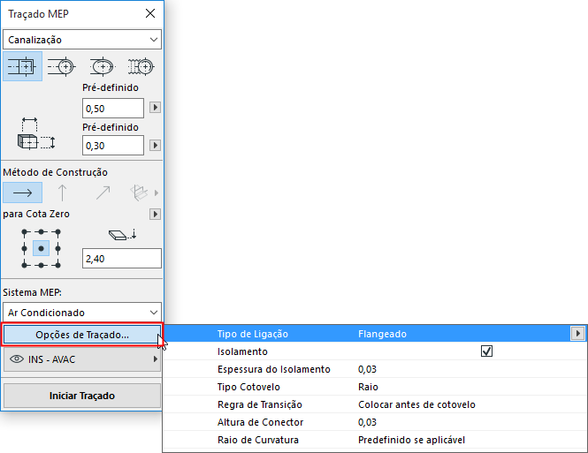Open the para Cota Zero reference arrow

coord(155,215)
